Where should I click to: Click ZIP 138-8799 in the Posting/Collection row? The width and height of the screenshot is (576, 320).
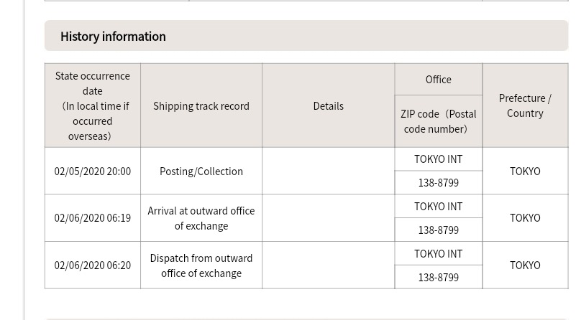click(x=439, y=182)
